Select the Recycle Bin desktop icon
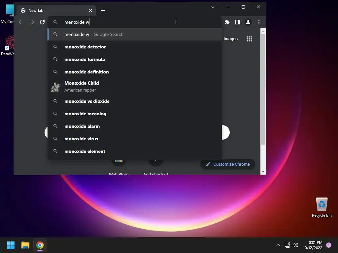 click(321, 207)
